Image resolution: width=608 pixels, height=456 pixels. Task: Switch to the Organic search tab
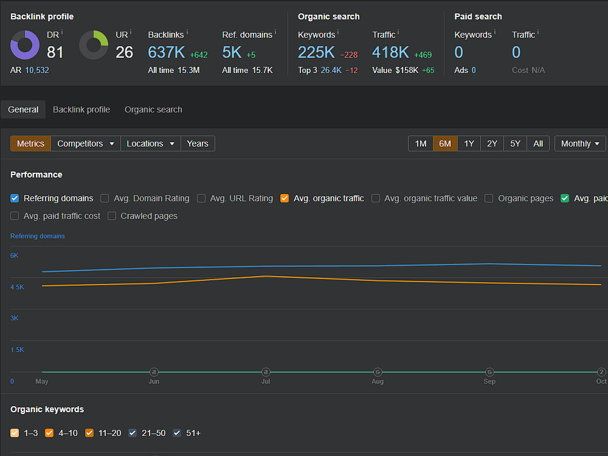pos(153,109)
